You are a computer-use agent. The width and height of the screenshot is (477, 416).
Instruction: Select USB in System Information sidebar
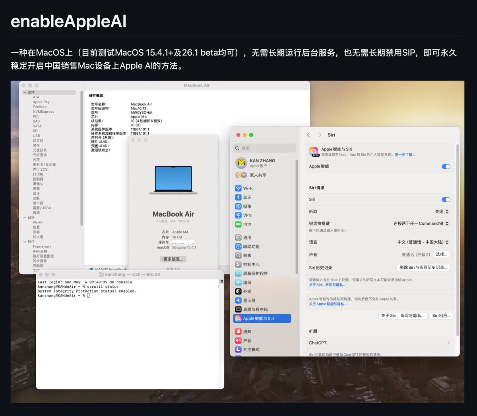(37, 136)
